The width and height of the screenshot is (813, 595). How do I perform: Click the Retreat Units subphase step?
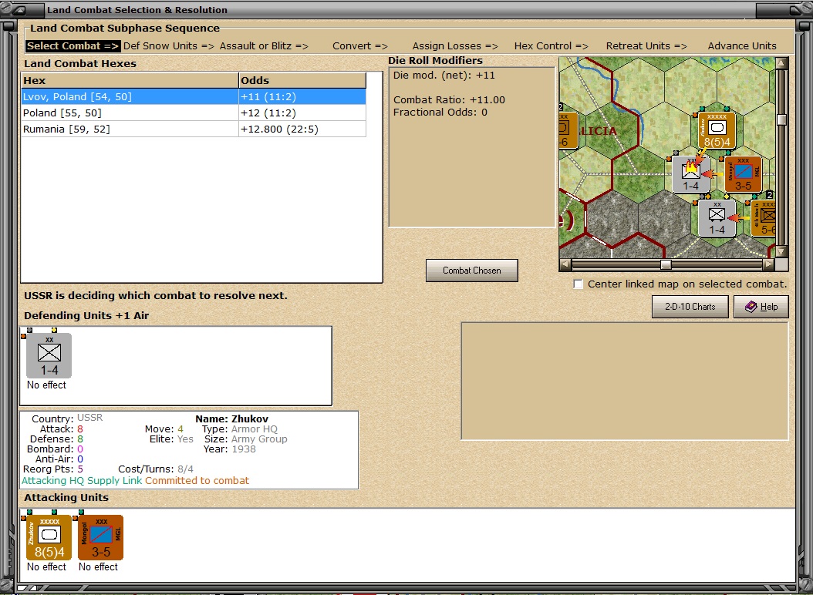pyautogui.click(x=646, y=46)
